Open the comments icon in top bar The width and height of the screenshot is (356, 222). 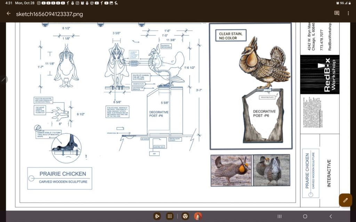pyautogui.click(x=337, y=14)
